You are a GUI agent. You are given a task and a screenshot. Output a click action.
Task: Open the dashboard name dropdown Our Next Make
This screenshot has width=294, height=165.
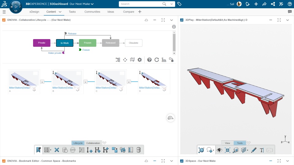tap(81, 4)
